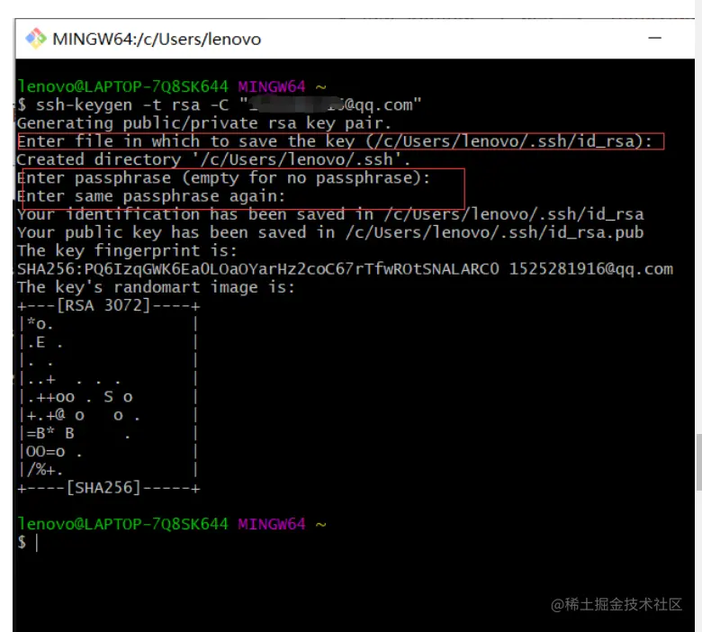Click 'Your identification has been saved' line

(330, 214)
